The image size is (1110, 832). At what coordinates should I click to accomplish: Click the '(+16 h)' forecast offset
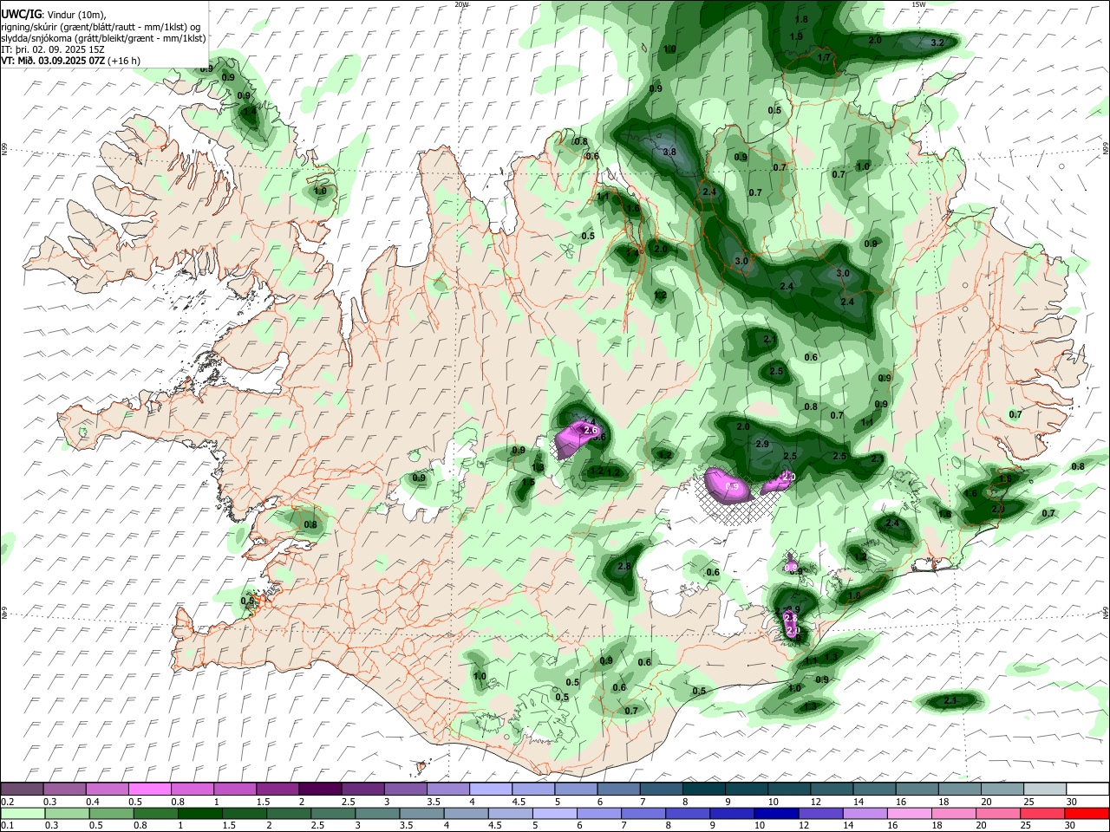pyautogui.click(x=124, y=61)
